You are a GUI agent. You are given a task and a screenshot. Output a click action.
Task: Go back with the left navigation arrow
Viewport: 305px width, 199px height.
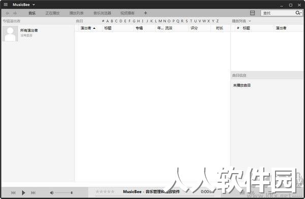click(8, 13)
